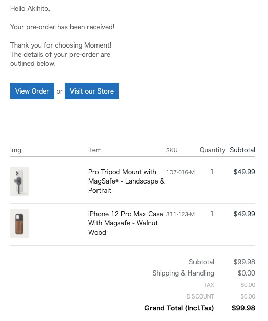Click the Item column header

click(95, 150)
